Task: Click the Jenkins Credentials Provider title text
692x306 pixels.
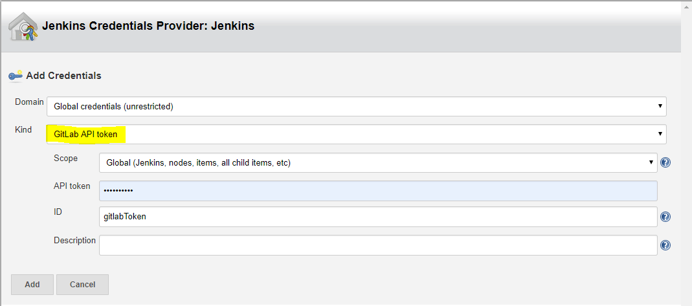Action: tap(148, 26)
